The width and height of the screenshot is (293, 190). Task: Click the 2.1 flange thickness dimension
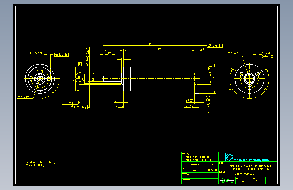202,49
